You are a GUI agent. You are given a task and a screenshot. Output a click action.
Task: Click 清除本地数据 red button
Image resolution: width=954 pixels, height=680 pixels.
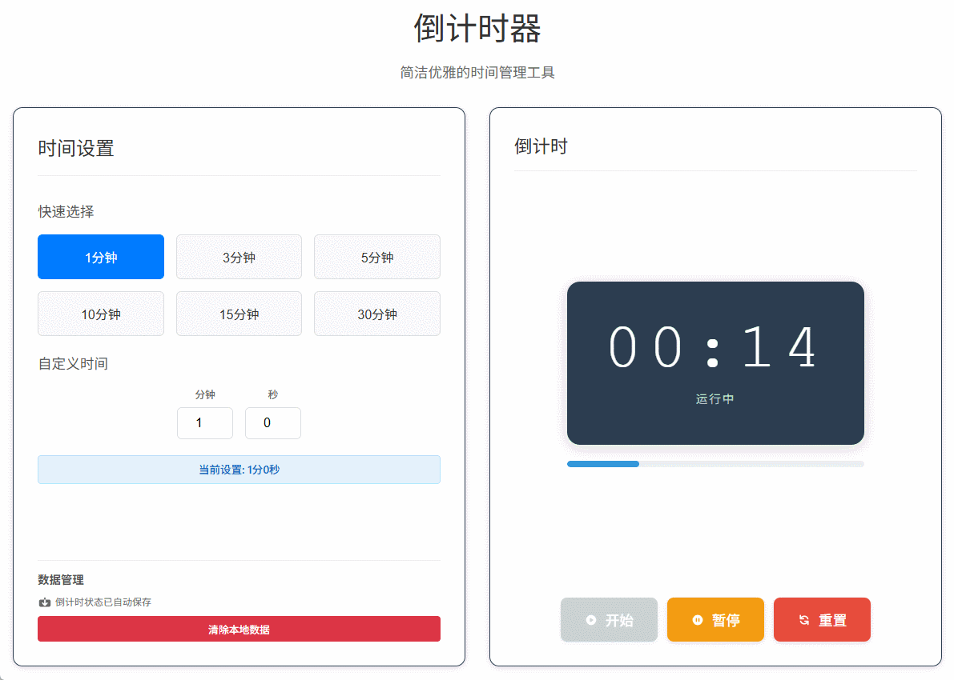240,629
